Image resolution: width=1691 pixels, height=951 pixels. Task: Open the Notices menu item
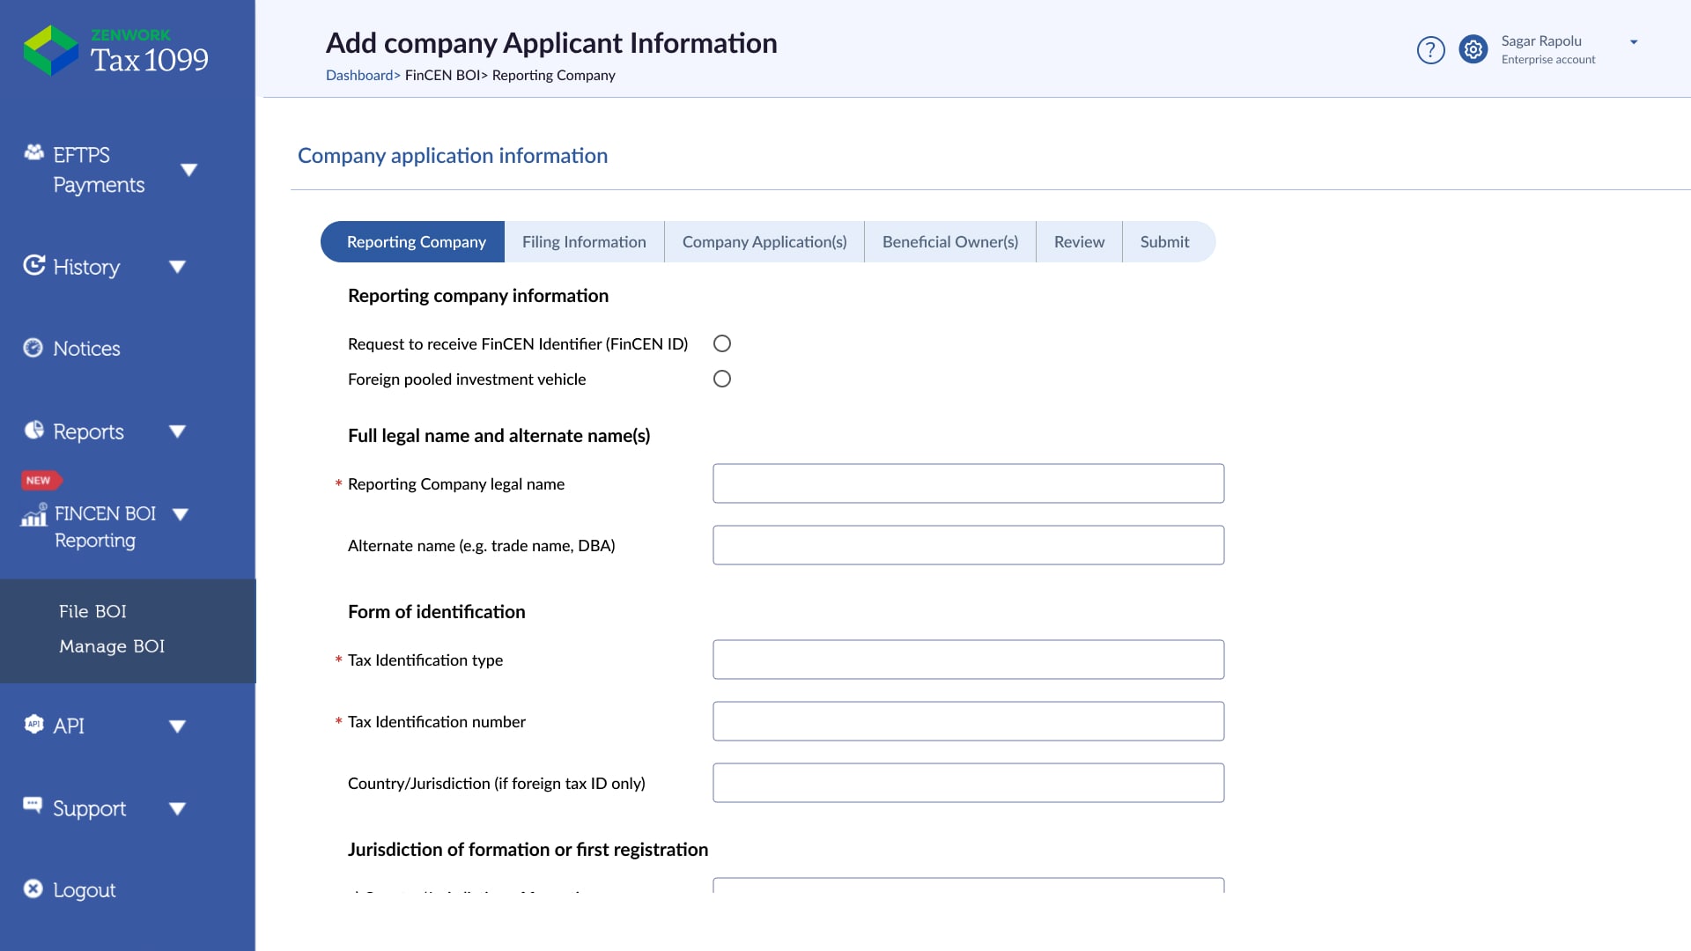[86, 349]
